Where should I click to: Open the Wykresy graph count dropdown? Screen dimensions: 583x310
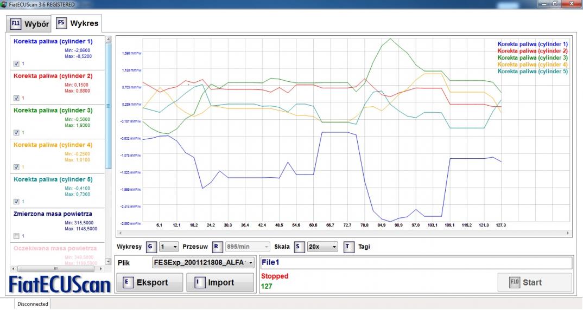tap(168, 247)
